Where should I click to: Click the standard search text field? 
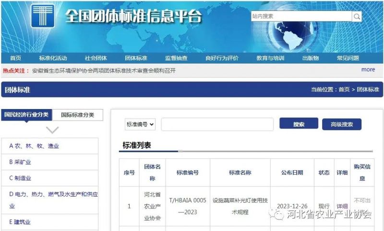click(x=217, y=124)
